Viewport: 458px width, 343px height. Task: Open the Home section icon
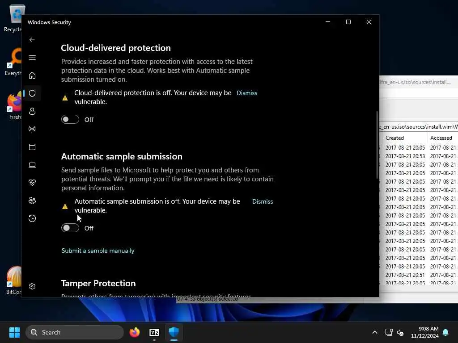[x=32, y=75]
